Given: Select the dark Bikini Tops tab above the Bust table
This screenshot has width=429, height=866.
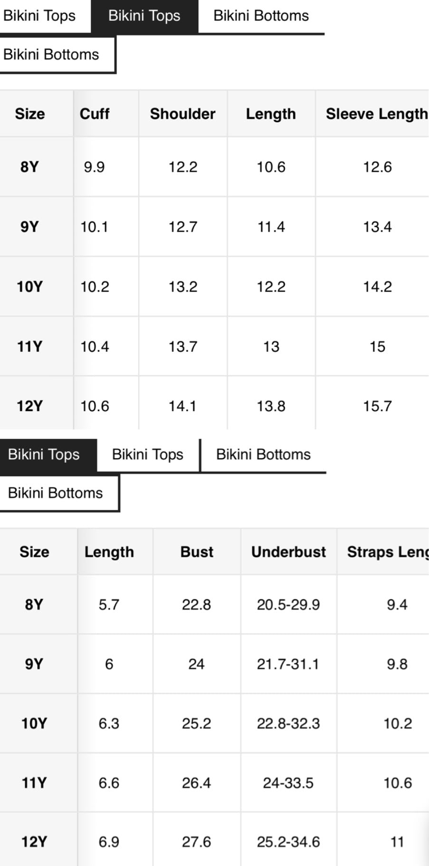Looking at the screenshot, I should pyautogui.click(x=44, y=454).
